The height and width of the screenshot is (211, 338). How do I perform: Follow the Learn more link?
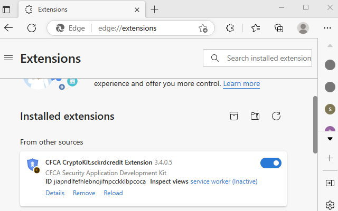click(241, 83)
